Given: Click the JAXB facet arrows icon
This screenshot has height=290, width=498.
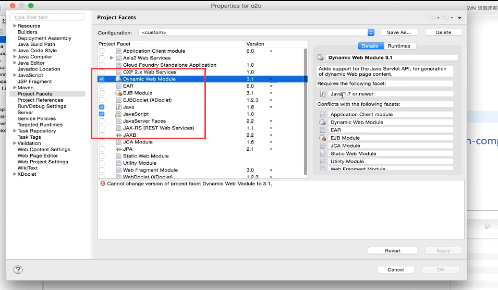Looking at the screenshot, I should (x=119, y=135).
